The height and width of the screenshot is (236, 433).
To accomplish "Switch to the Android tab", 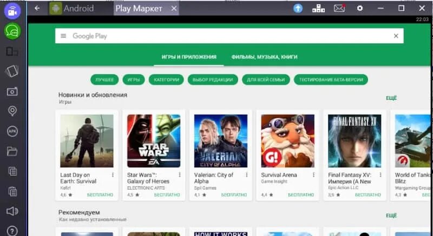I will point(72,9).
